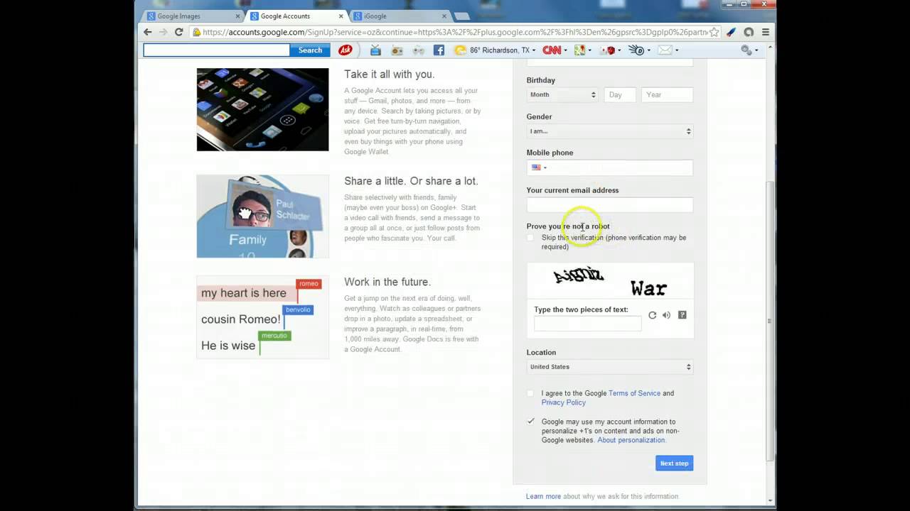The image size is (910, 511).
Task: Click the current email address field
Action: pyautogui.click(x=609, y=205)
